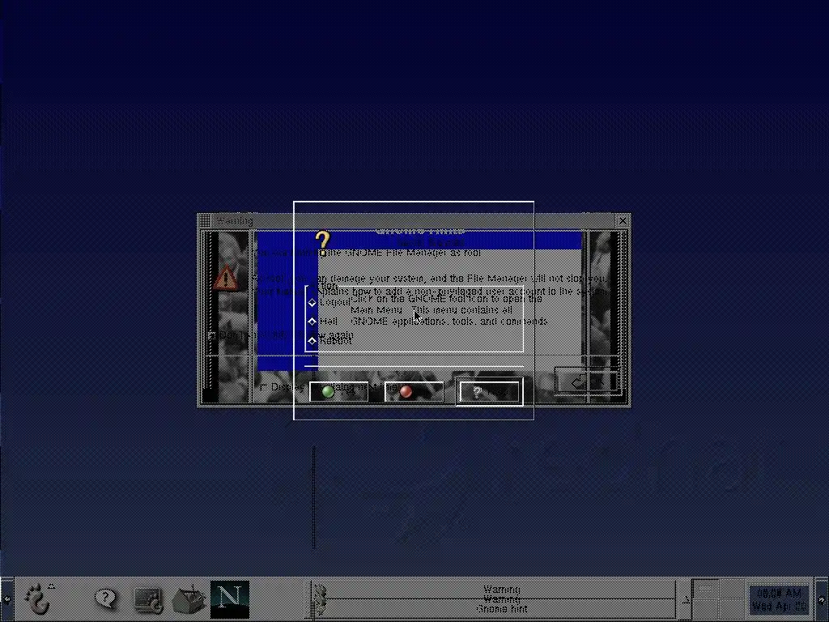Open the GNOME Control Center panel icon

pos(149,600)
